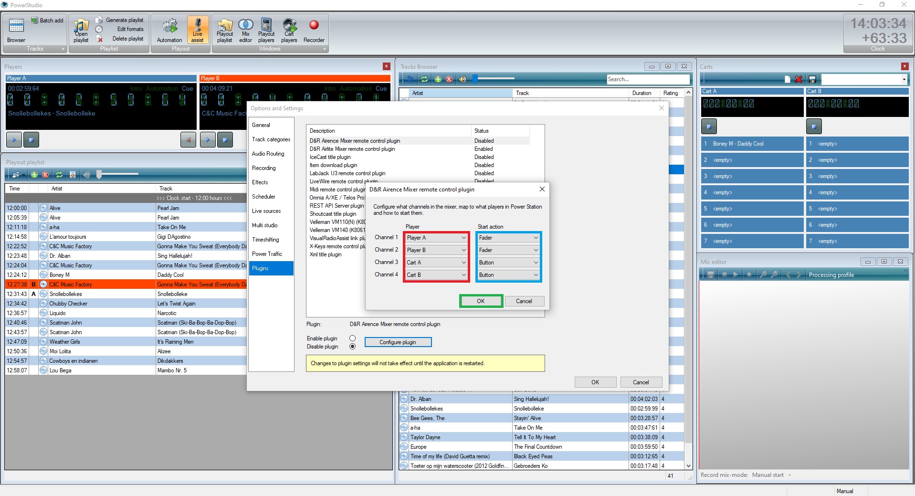Open the Browser tracks icon
The height and width of the screenshot is (496, 915).
pyautogui.click(x=16, y=30)
